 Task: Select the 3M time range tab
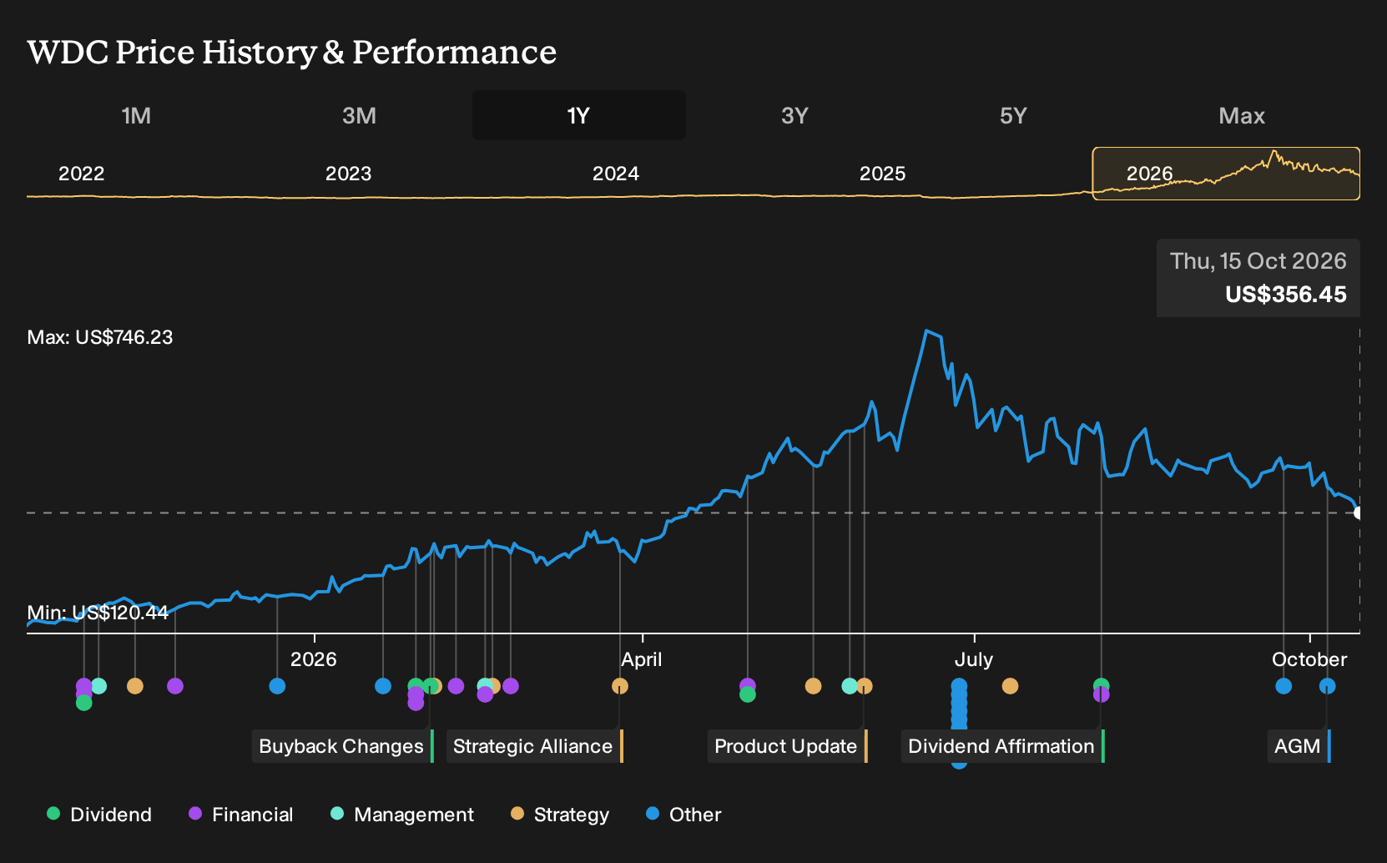click(x=359, y=115)
